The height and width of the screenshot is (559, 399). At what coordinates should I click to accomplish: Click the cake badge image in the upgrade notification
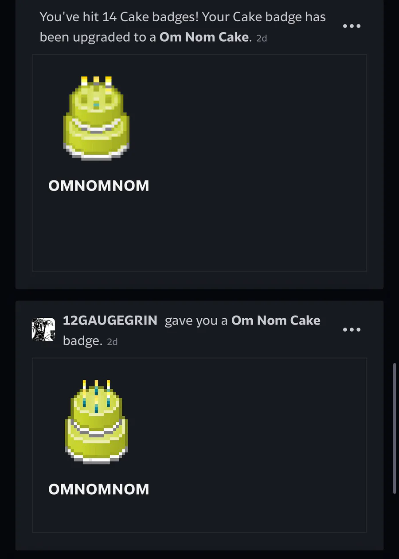96,118
